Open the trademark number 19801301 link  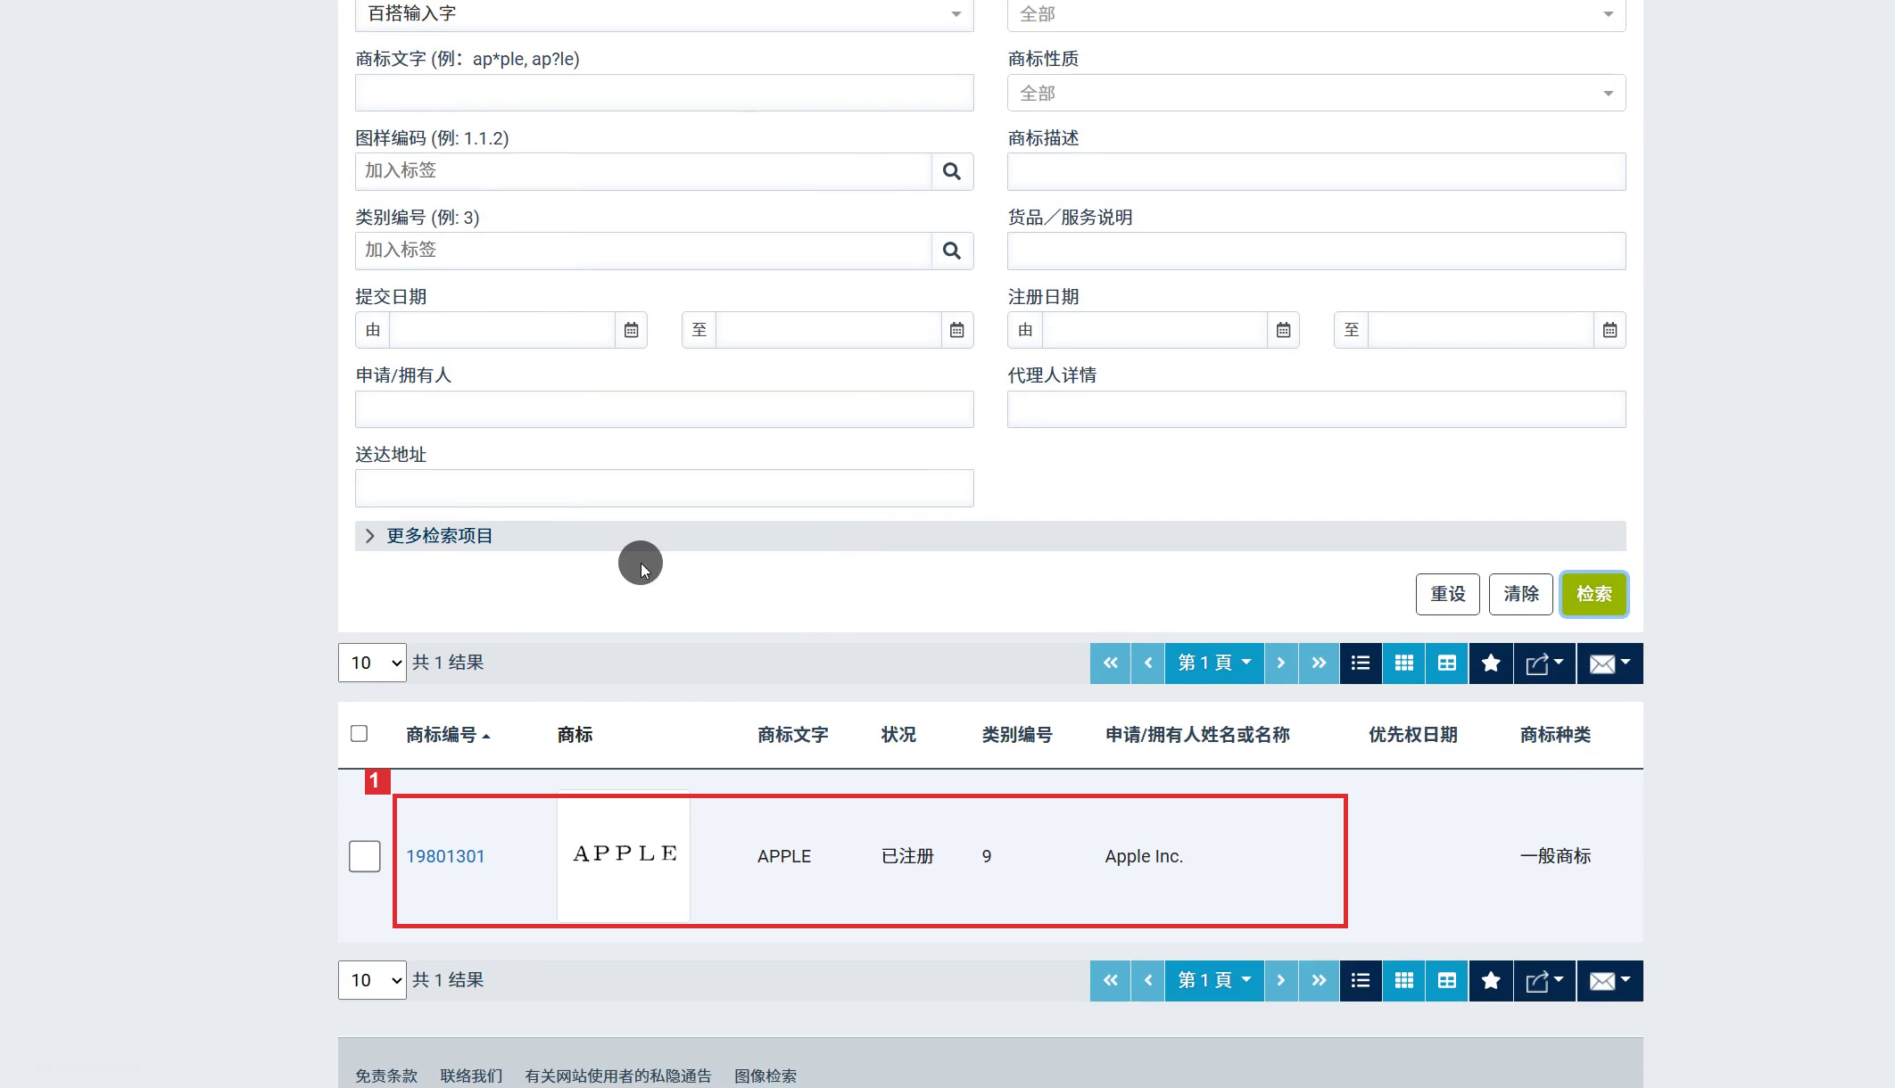click(445, 856)
